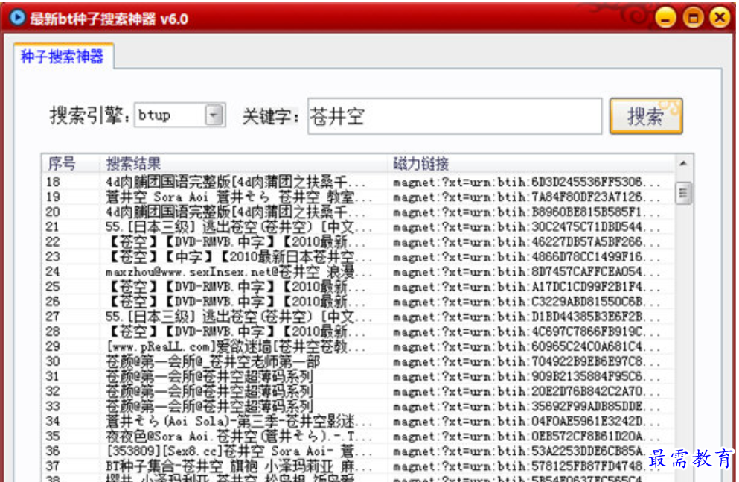Select row 19 with Sora Aoi 教室

click(x=358, y=197)
